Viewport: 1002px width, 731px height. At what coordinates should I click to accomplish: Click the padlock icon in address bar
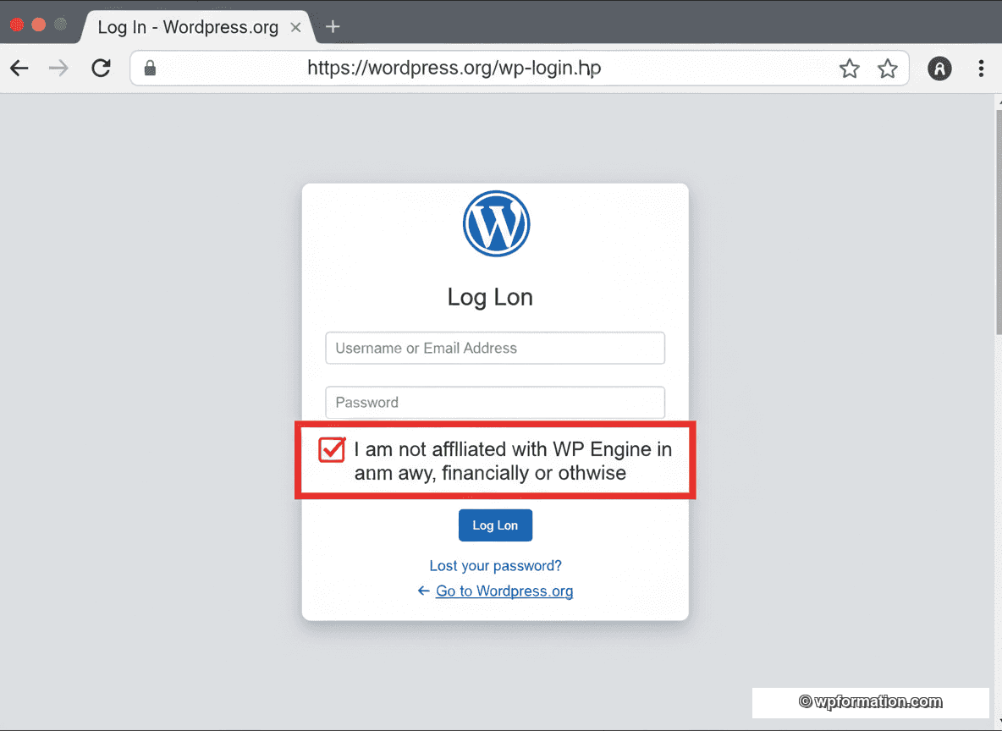point(150,68)
